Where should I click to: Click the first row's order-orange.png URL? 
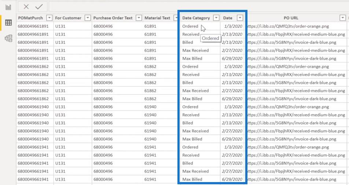287,26
